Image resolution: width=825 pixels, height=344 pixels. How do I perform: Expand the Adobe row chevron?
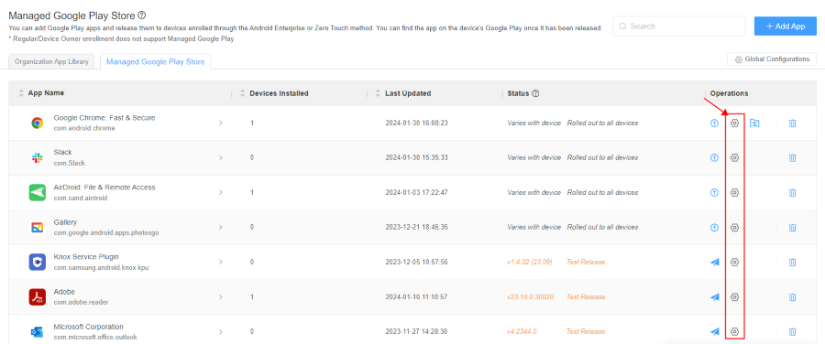220,296
